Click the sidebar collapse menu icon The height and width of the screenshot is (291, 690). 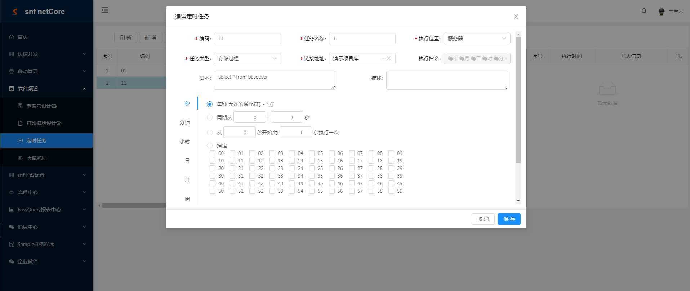click(x=105, y=10)
